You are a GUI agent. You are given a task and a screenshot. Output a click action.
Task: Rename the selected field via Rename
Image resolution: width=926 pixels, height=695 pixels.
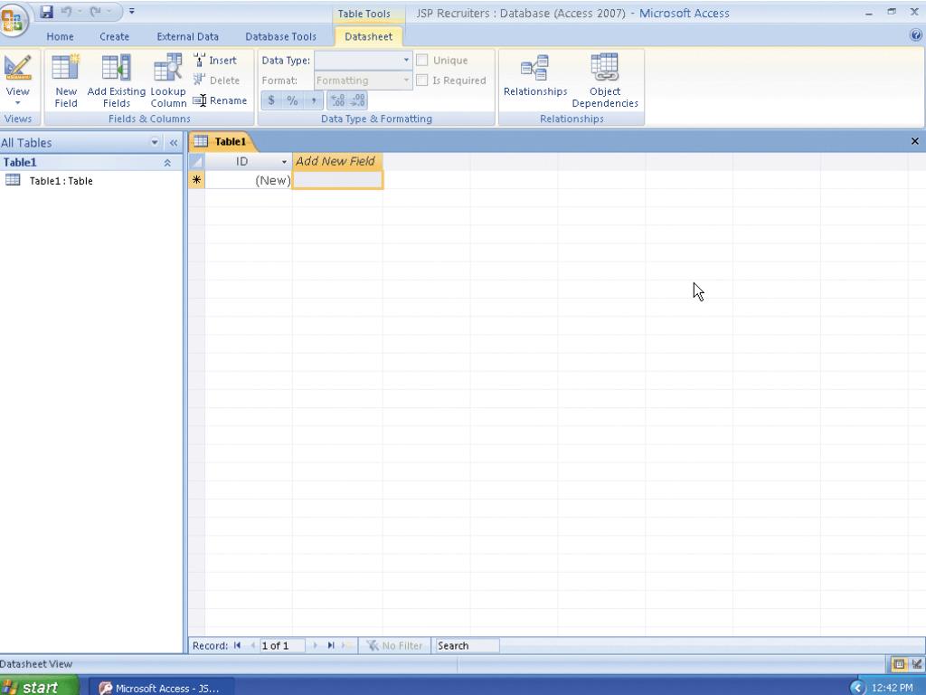coord(220,100)
